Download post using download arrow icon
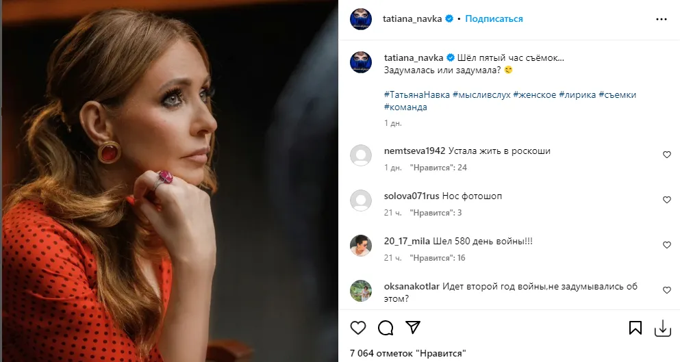The height and width of the screenshot is (362, 680). click(662, 328)
